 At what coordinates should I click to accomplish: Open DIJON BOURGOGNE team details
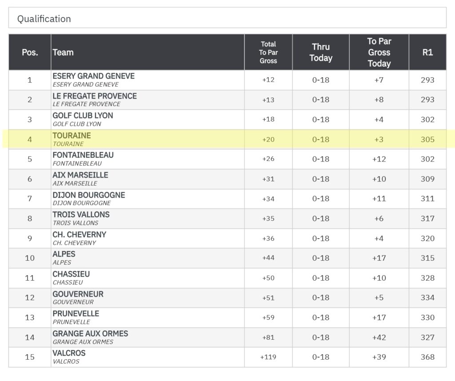tap(88, 195)
